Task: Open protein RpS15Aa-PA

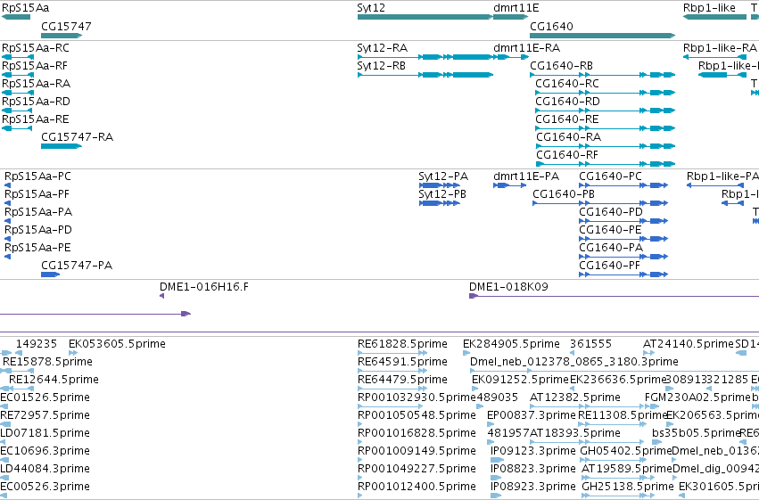Action: click(38, 212)
